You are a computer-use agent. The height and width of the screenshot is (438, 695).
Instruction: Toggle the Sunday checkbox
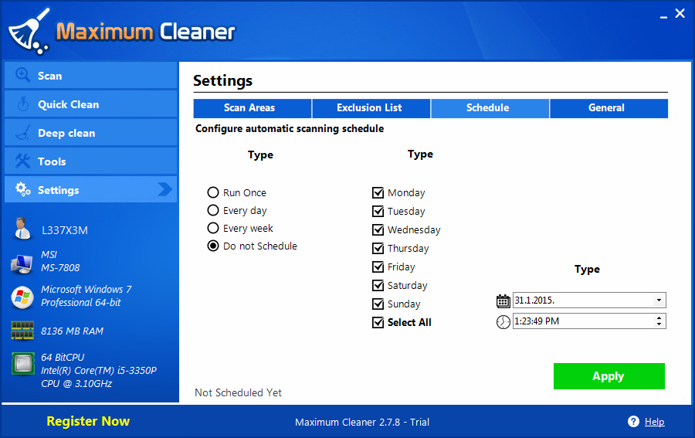click(x=378, y=304)
